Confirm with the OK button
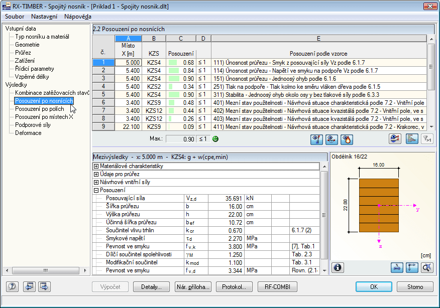Viewport: 440px width, 308px height. pyautogui.click(x=374, y=287)
